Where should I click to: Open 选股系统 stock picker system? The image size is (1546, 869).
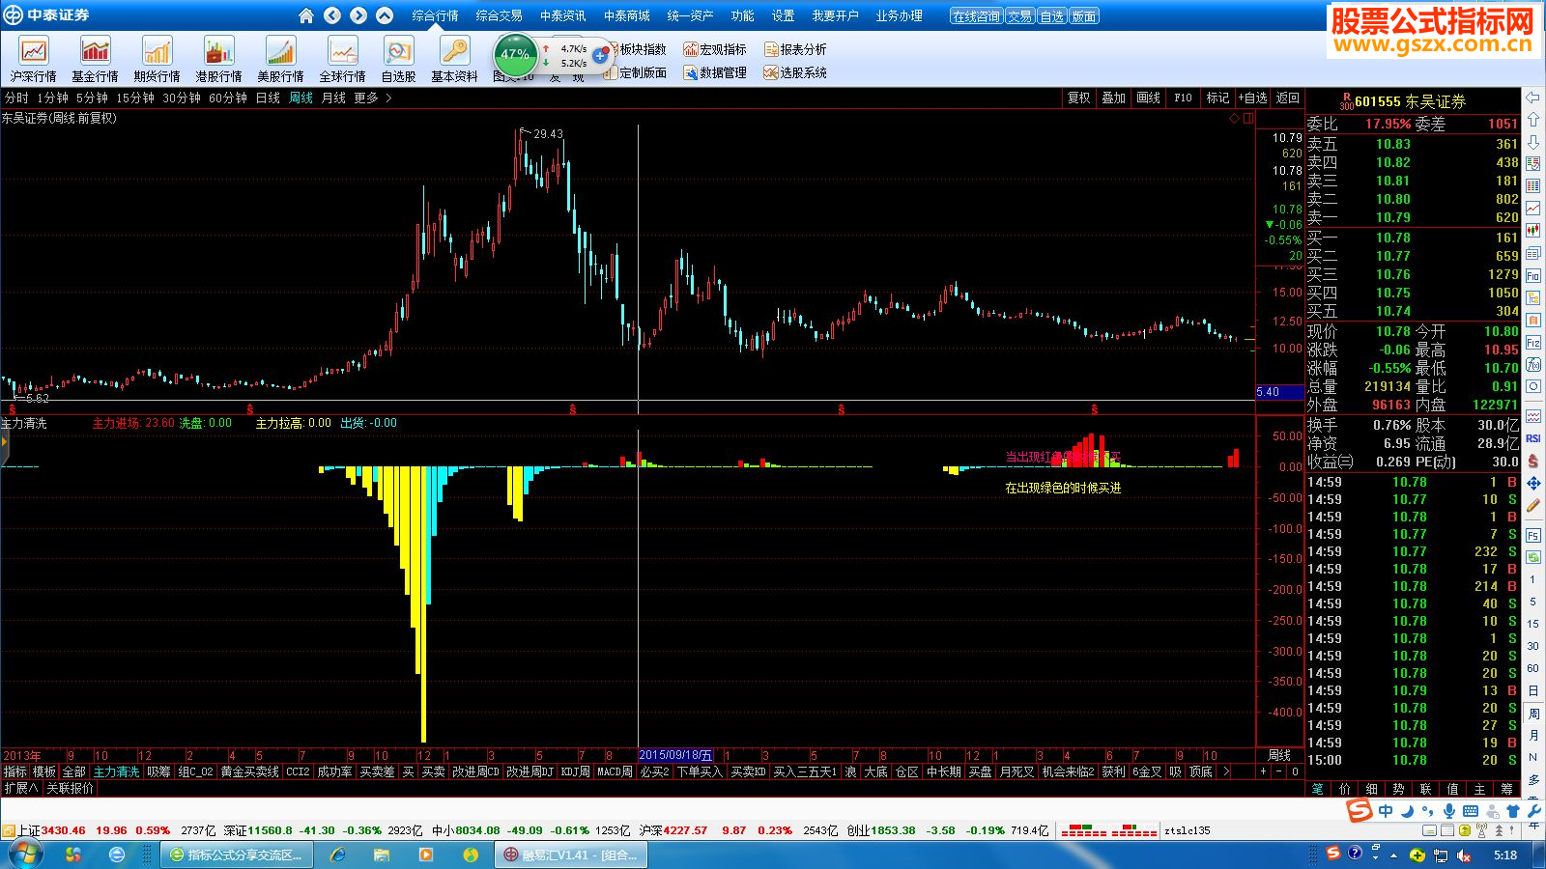click(x=795, y=72)
